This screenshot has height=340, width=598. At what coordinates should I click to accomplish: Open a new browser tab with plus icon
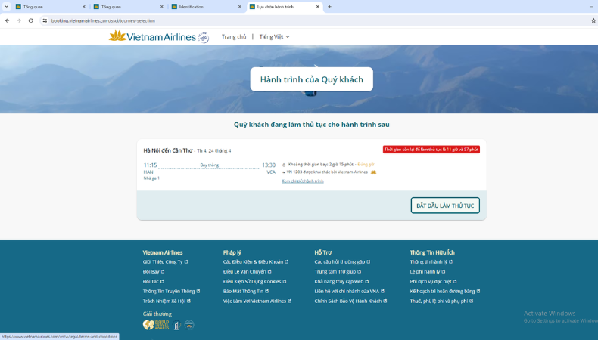click(329, 7)
